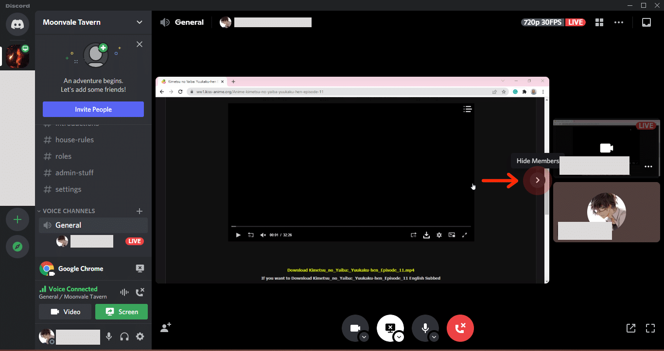Enable picture-in-picture in video player
Viewport: 664px width, 351px height.
452,235
